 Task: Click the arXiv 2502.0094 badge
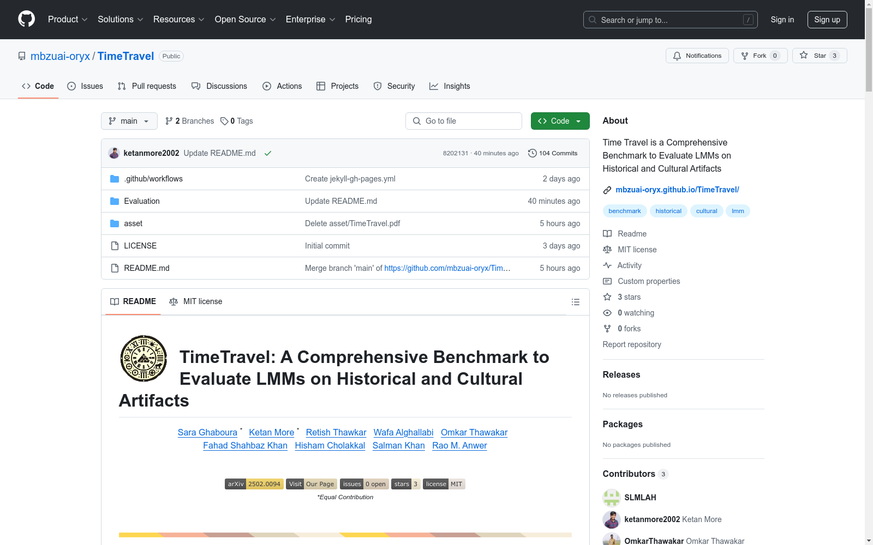point(254,484)
